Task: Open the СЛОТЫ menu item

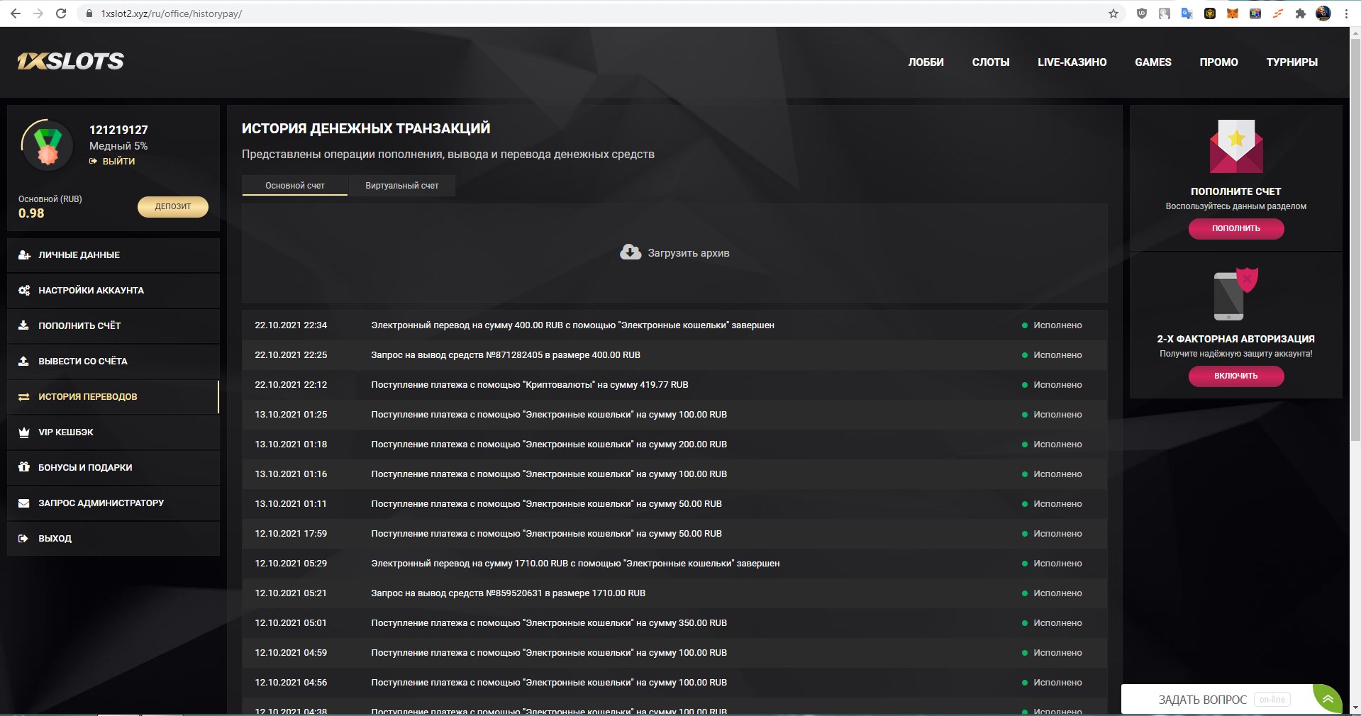Action: click(991, 62)
